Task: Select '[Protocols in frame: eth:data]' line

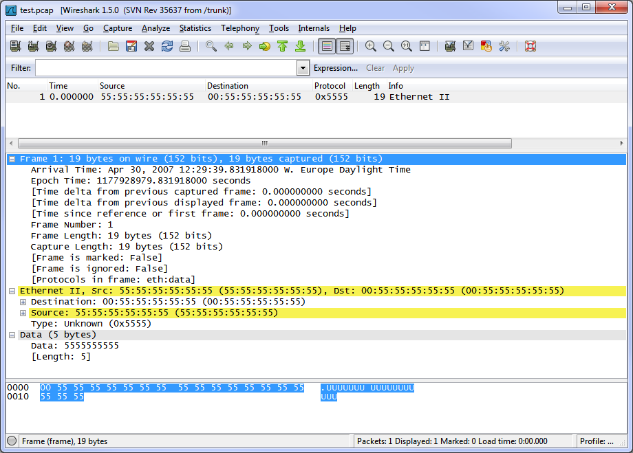Action: (113, 280)
